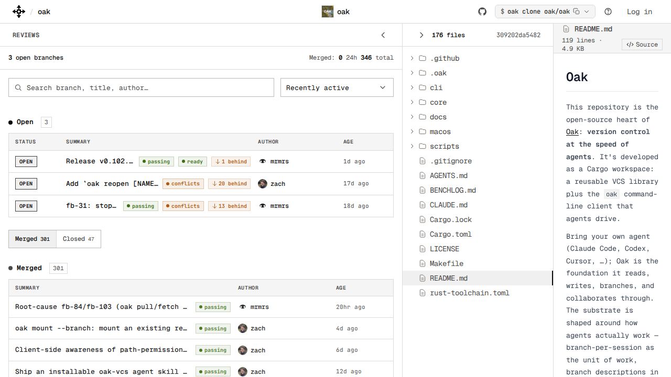Viewport: 671px width, 377px height.
Task: Open the Cargo.toml file
Action: 478,234
